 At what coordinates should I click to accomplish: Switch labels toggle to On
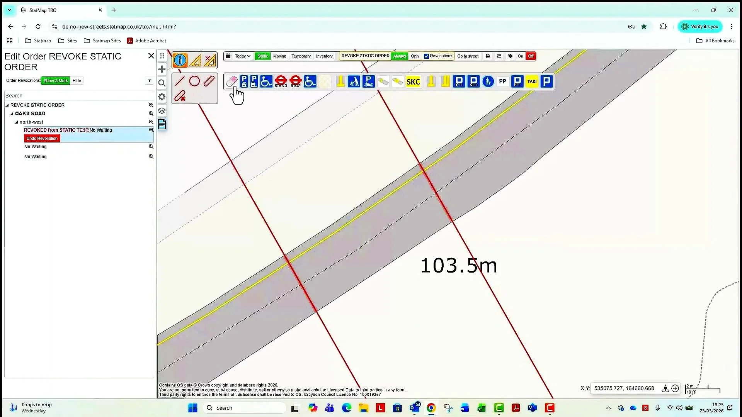[520, 56]
